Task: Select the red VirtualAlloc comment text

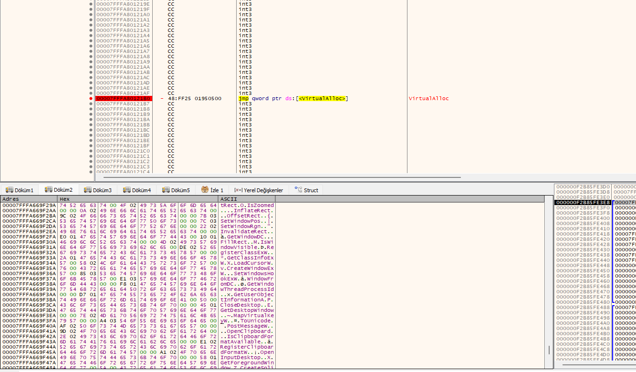Action: click(x=428, y=98)
